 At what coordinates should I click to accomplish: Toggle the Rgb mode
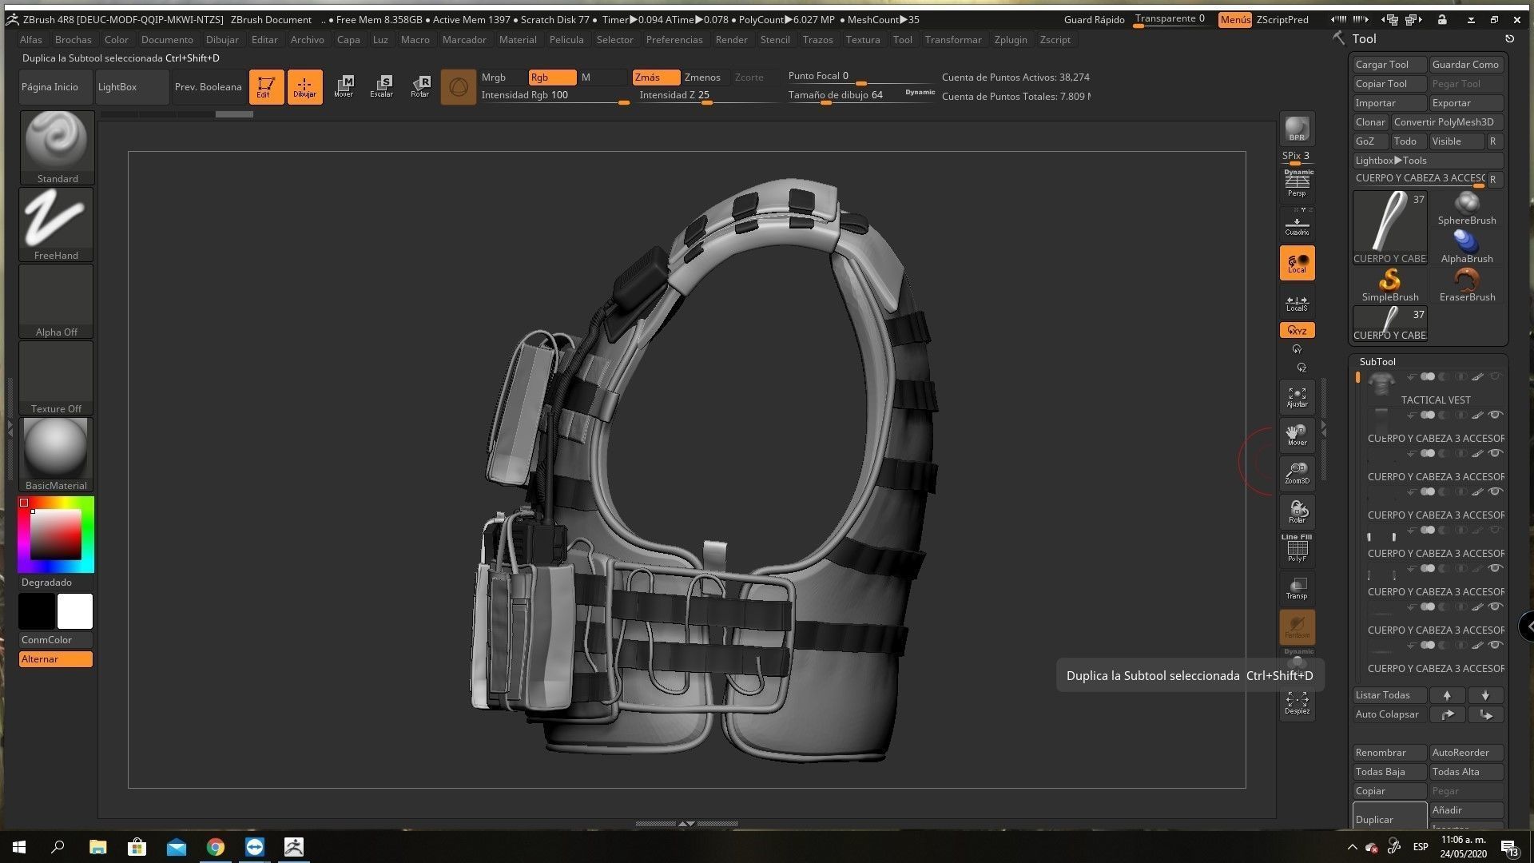(552, 78)
